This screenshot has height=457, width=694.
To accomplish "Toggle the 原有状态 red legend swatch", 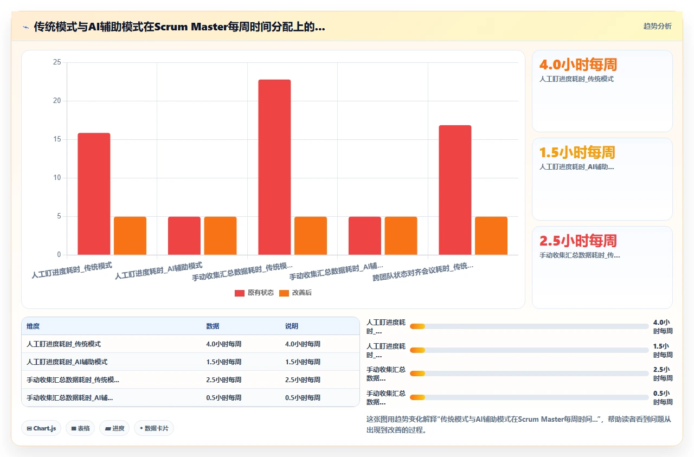I will [240, 293].
